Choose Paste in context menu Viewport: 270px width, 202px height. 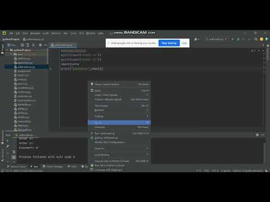119,90
